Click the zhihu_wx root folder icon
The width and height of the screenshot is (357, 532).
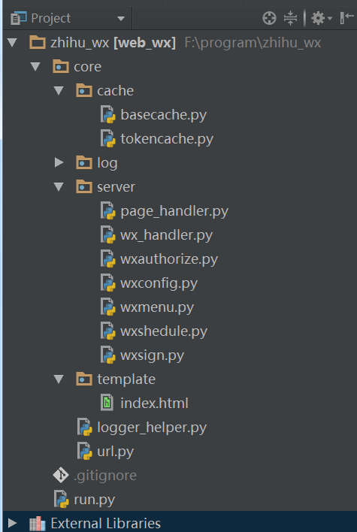coord(38,43)
